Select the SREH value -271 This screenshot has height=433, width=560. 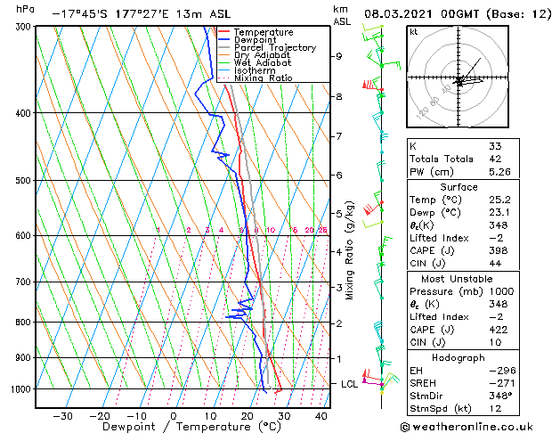point(502,383)
